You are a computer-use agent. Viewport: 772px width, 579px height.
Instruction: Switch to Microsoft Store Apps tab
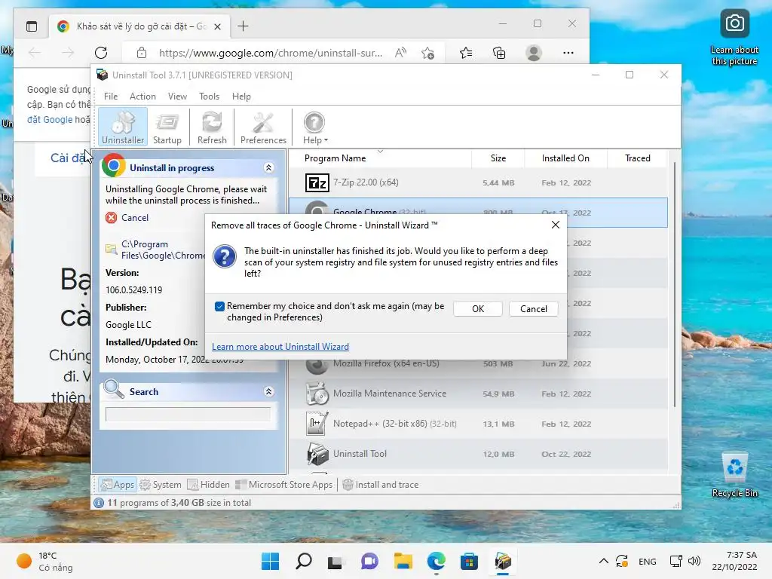click(284, 485)
